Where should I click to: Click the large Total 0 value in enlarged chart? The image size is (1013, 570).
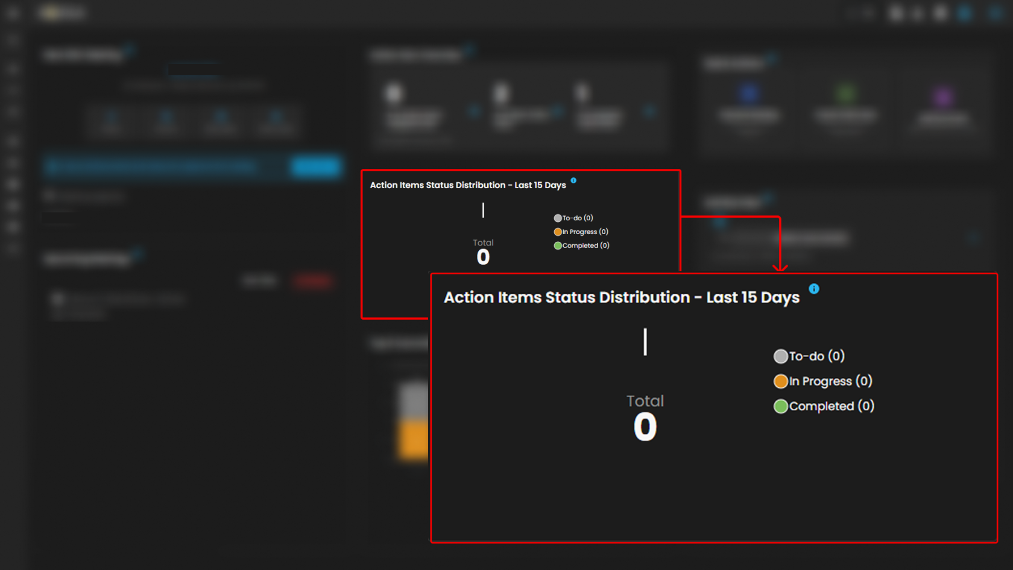point(645,427)
